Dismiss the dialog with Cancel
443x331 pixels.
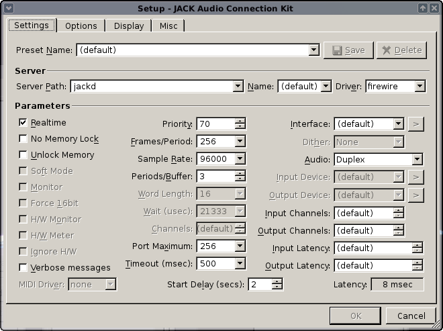[x=411, y=316]
